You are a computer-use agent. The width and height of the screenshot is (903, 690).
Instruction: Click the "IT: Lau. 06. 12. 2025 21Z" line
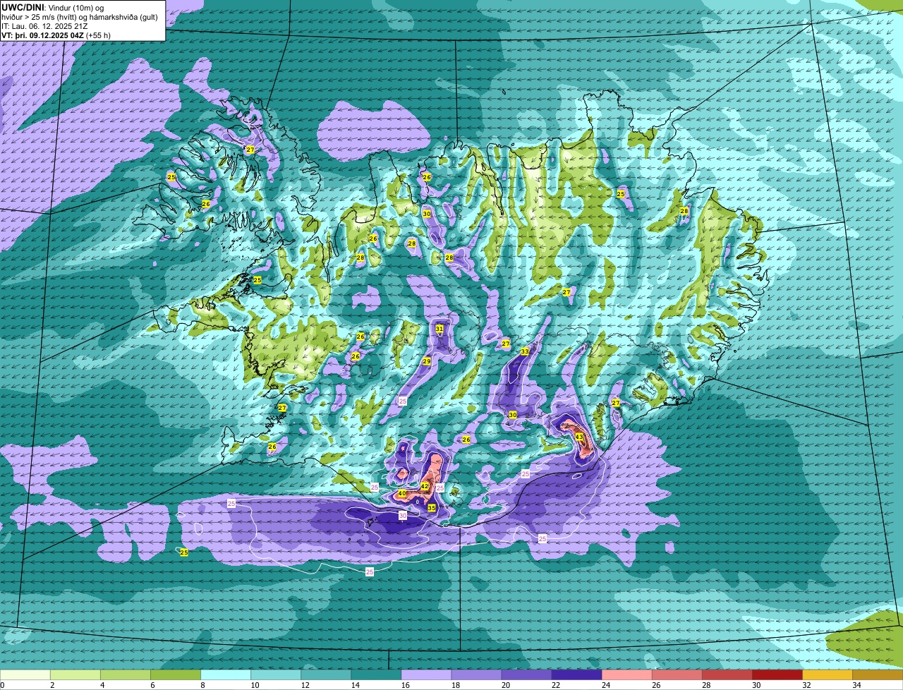pyautogui.click(x=44, y=26)
